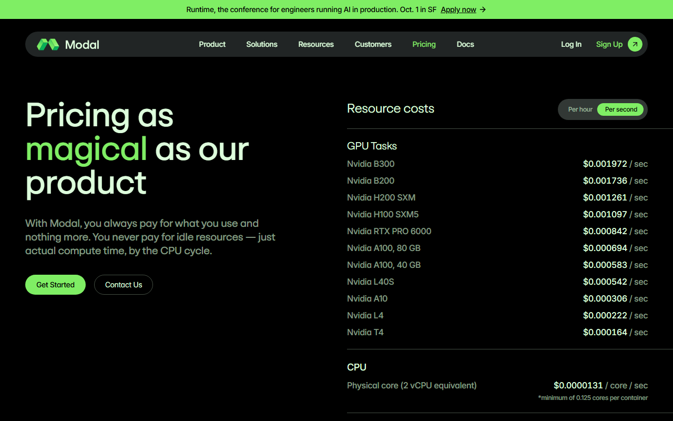This screenshot has height=421, width=673.
Task: Click the With Modal description paragraph
Action: coord(150,237)
